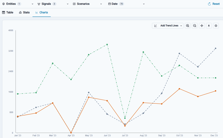Click the Reset refresh icon
Image resolution: width=223 pixels, height=138 pixels.
click(209, 4)
